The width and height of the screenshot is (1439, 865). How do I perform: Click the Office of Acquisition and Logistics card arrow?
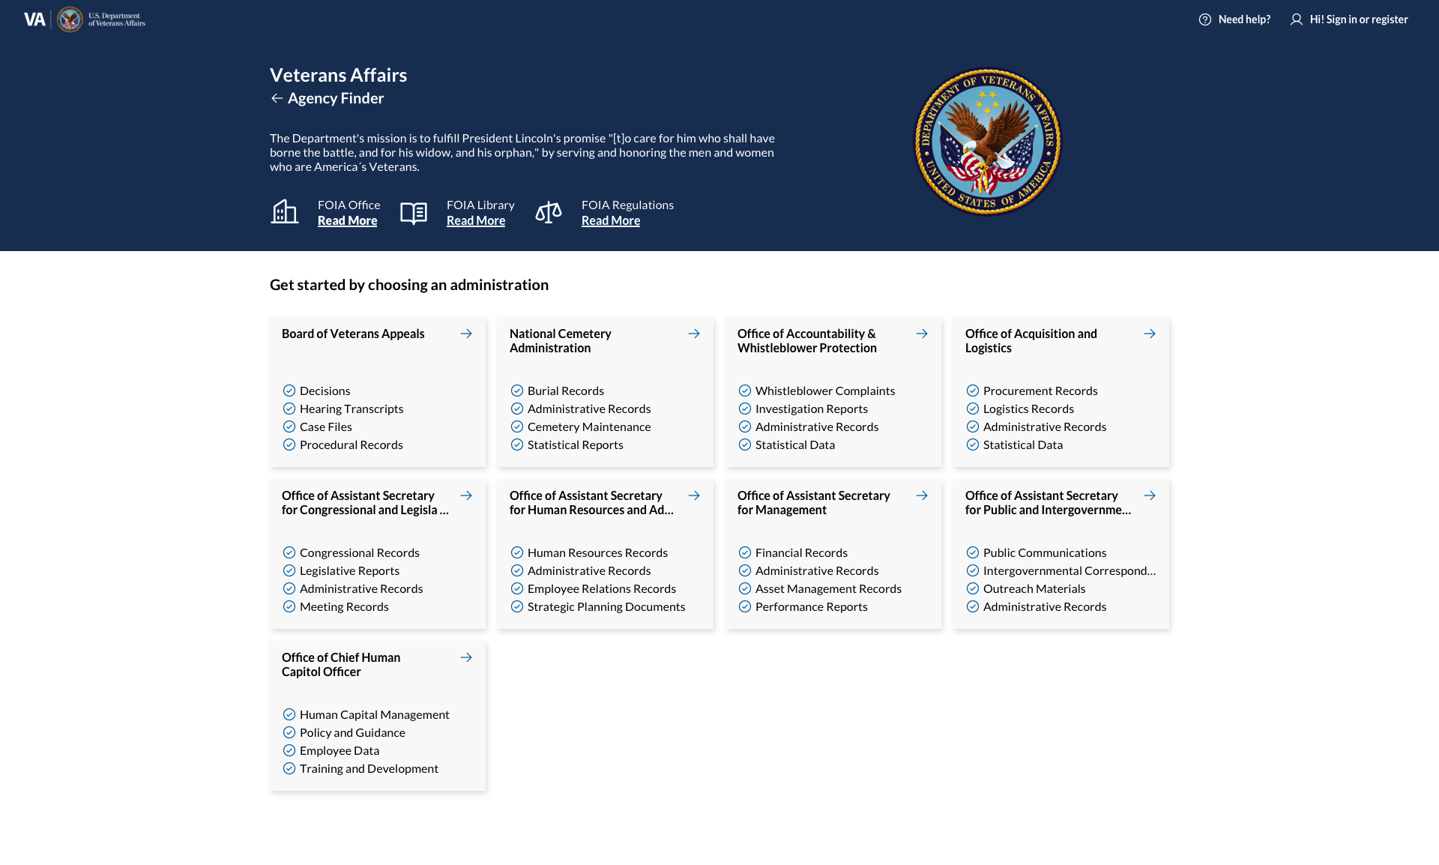(x=1150, y=333)
